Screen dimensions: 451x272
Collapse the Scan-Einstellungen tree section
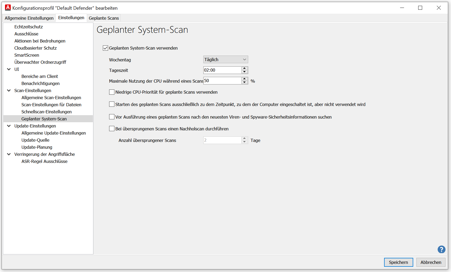tap(9, 90)
